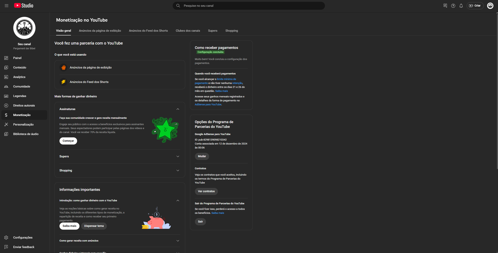498x253 pixels.
Task: Open Anúncios da página de exibição row text
Action: click(x=91, y=67)
